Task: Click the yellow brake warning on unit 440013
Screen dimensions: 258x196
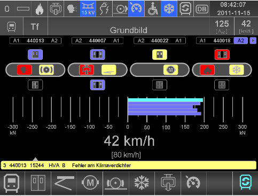Action: [46, 70]
